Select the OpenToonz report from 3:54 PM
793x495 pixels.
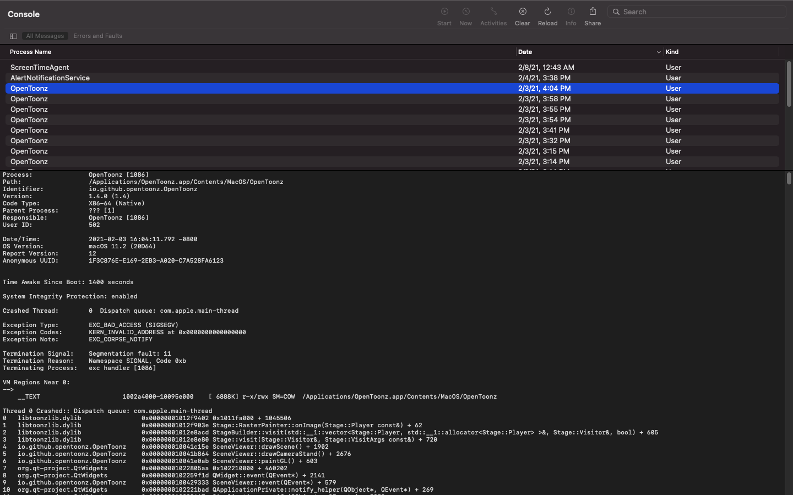392,120
